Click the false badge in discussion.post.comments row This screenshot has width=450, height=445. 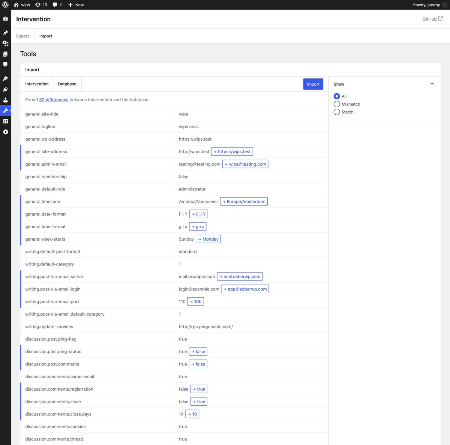click(198, 364)
